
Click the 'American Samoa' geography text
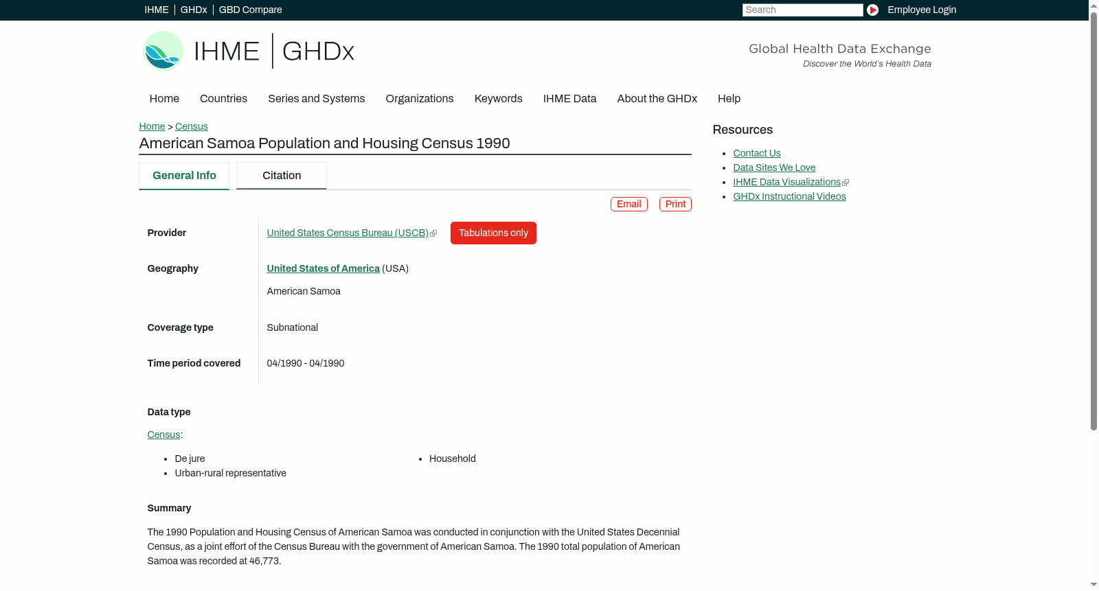click(x=304, y=291)
